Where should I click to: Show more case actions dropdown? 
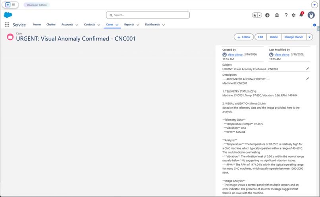(x=310, y=37)
